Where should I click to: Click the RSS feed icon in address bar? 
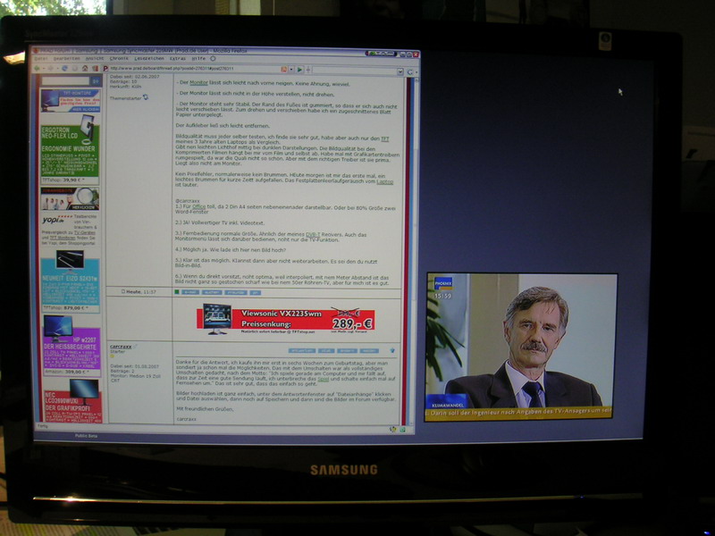click(284, 69)
